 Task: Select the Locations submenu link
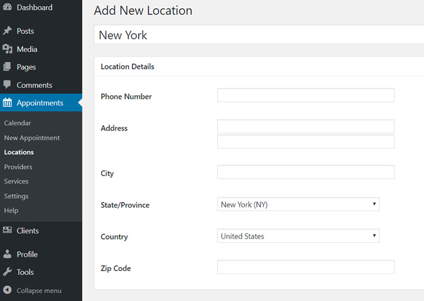pos(19,152)
